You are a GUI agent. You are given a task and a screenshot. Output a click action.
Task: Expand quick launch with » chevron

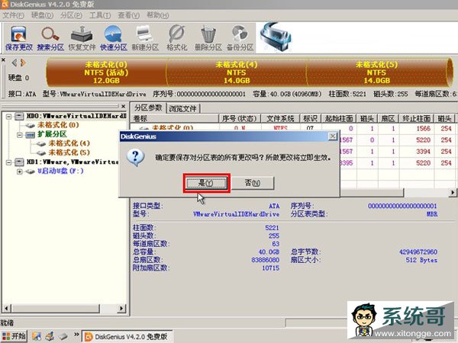pos(76,335)
